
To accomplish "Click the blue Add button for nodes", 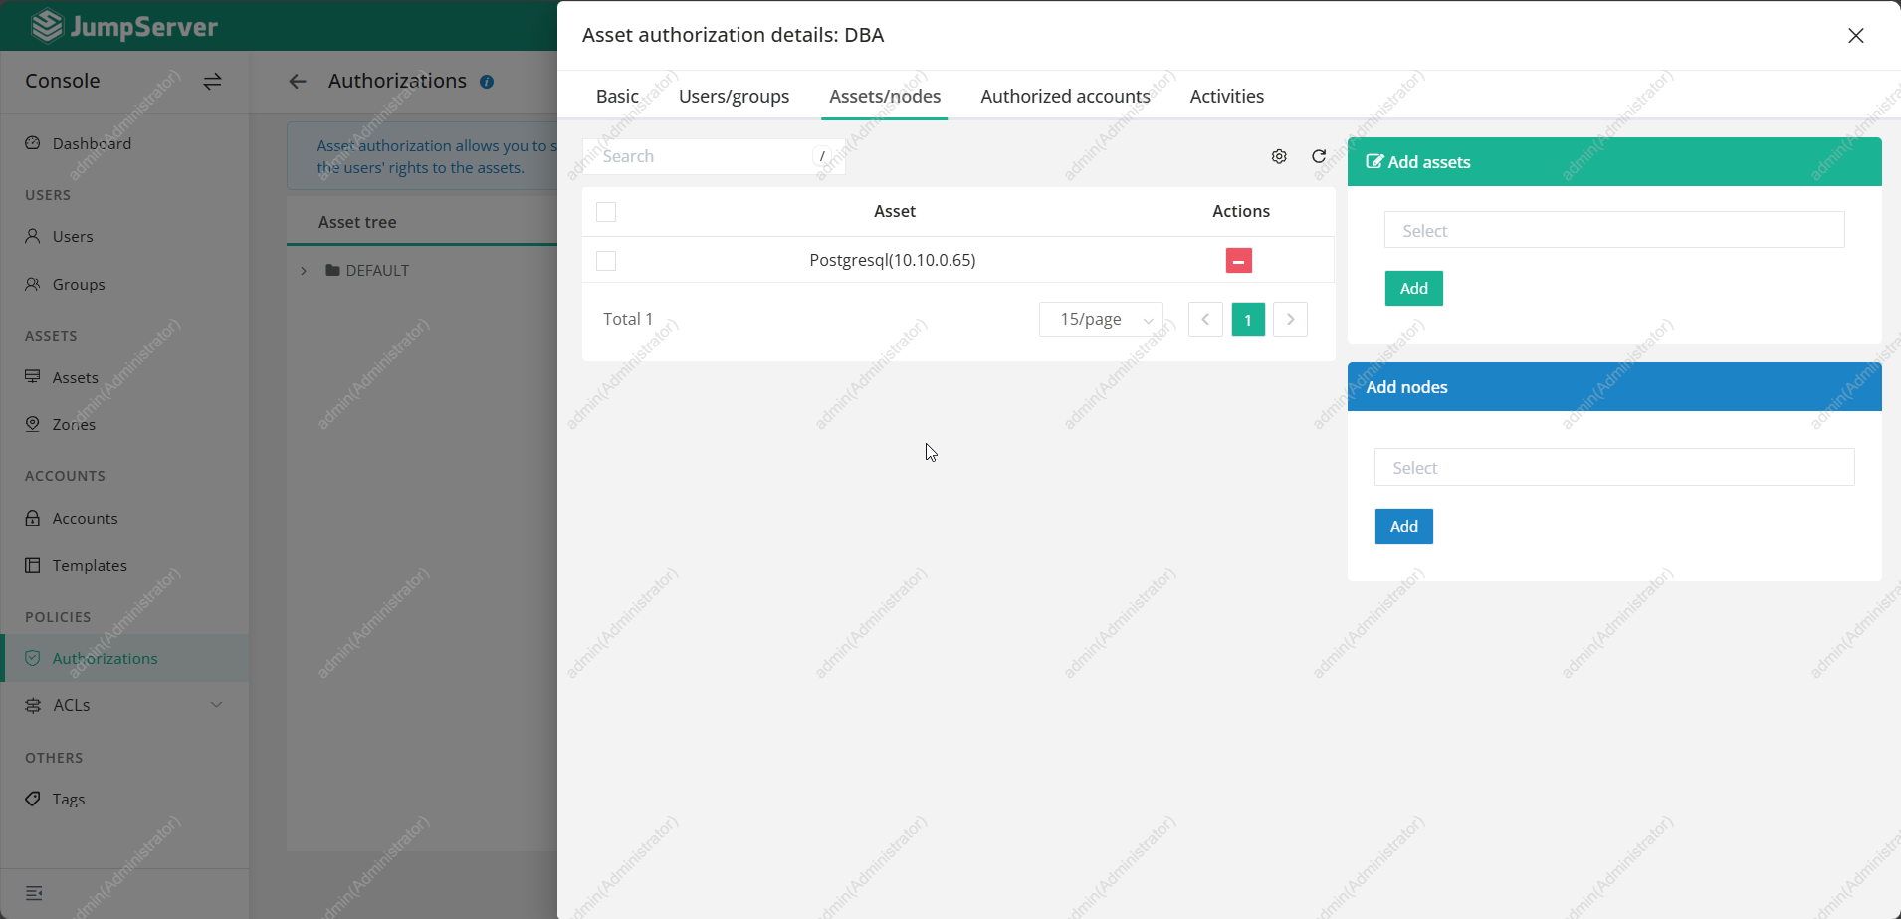I will 1403,527.
